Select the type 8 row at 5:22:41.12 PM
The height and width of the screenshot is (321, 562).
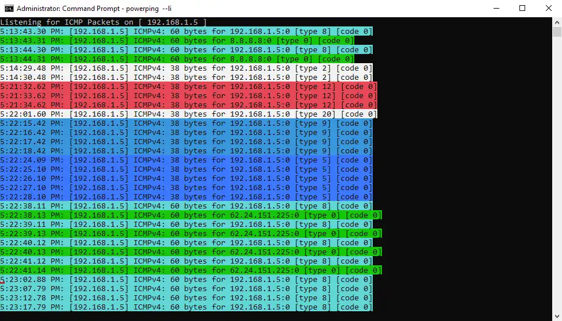tap(186, 261)
